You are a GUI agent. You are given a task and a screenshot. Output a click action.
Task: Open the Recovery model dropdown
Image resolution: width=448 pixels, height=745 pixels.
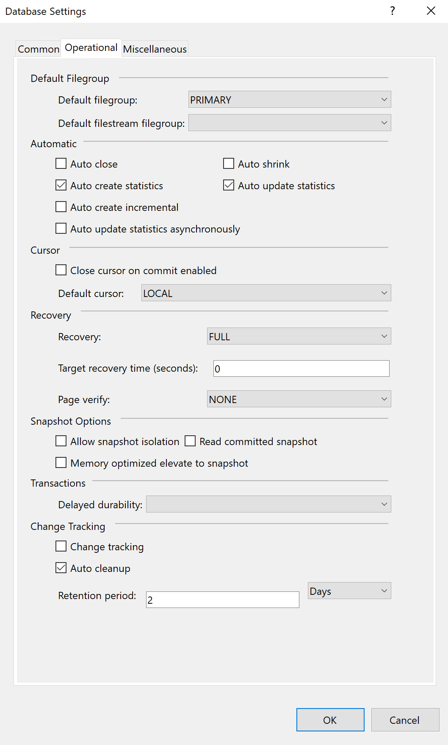point(299,336)
